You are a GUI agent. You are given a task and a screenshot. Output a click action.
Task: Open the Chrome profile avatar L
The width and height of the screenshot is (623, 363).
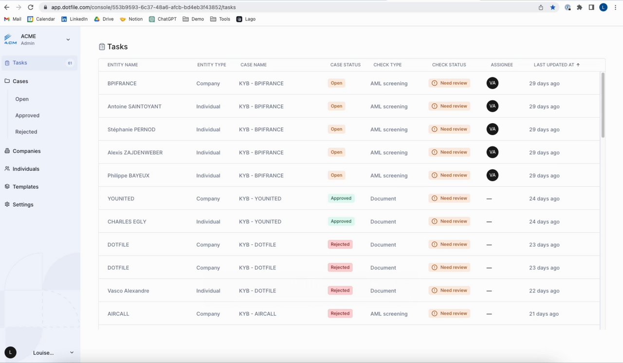pyautogui.click(x=604, y=7)
